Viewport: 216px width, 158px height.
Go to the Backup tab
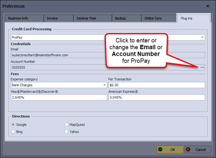[127, 18]
